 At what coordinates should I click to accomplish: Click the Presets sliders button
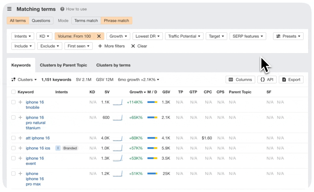[288, 36]
